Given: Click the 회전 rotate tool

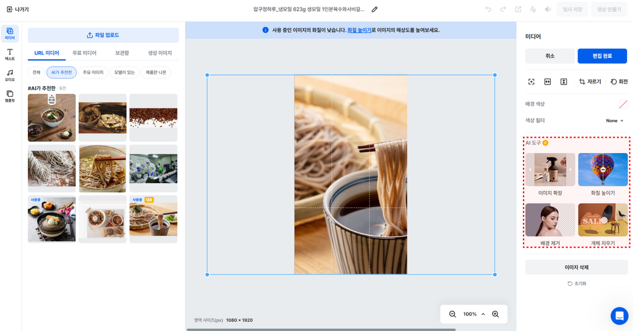Looking at the screenshot, I should pos(619,82).
